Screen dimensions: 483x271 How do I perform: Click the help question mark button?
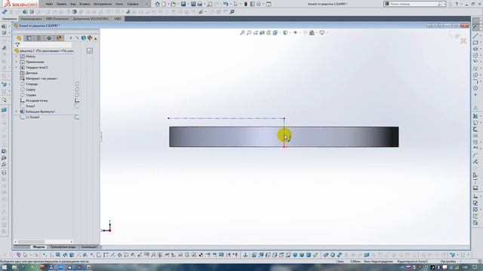(457, 4)
